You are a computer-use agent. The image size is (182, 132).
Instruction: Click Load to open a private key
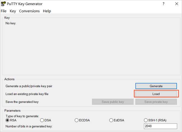[156, 94]
